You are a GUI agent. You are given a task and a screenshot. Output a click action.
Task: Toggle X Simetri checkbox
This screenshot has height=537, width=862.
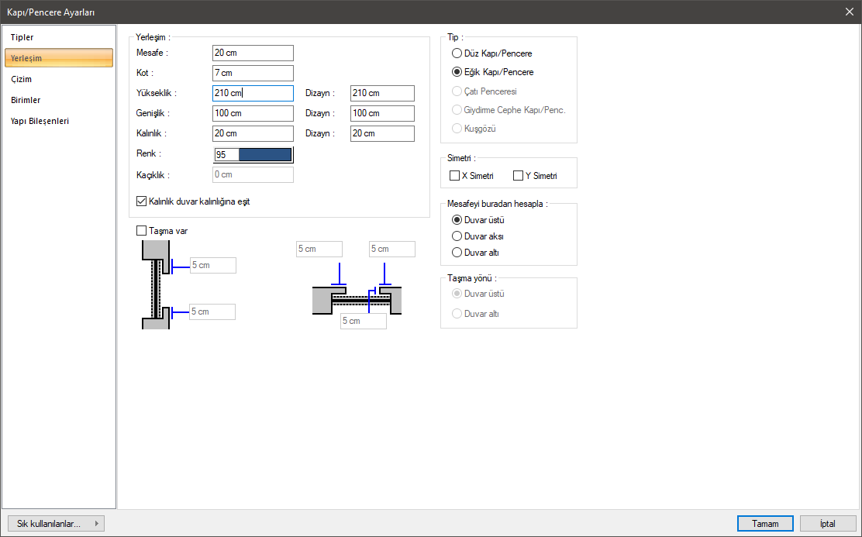coord(455,176)
